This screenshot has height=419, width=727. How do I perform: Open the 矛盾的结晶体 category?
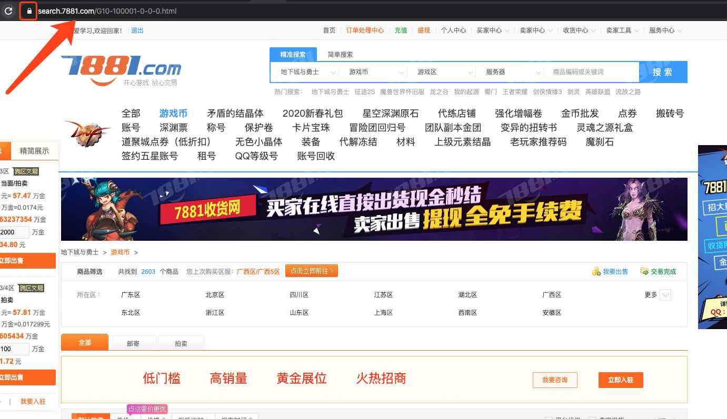coord(235,114)
